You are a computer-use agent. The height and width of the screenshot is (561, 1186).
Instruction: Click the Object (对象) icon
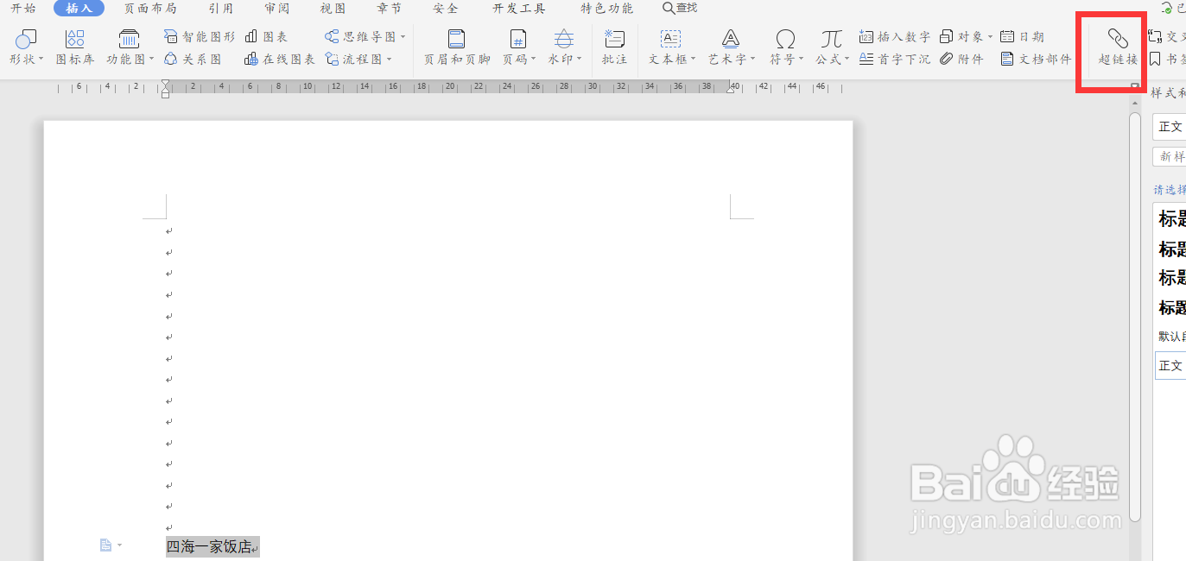[946, 37]
